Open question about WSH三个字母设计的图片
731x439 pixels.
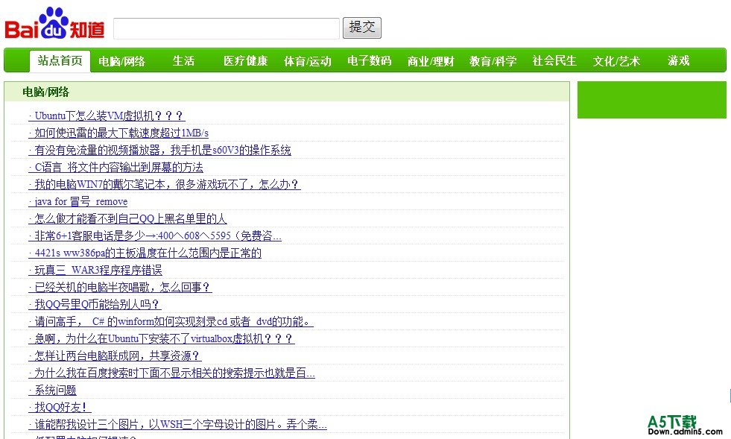[x=177, y=425]
